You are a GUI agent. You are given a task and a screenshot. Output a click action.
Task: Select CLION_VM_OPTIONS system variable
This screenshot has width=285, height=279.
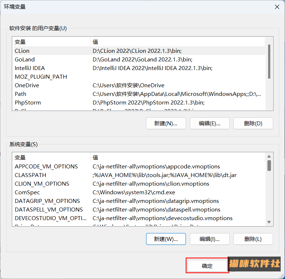click(139, 184)
